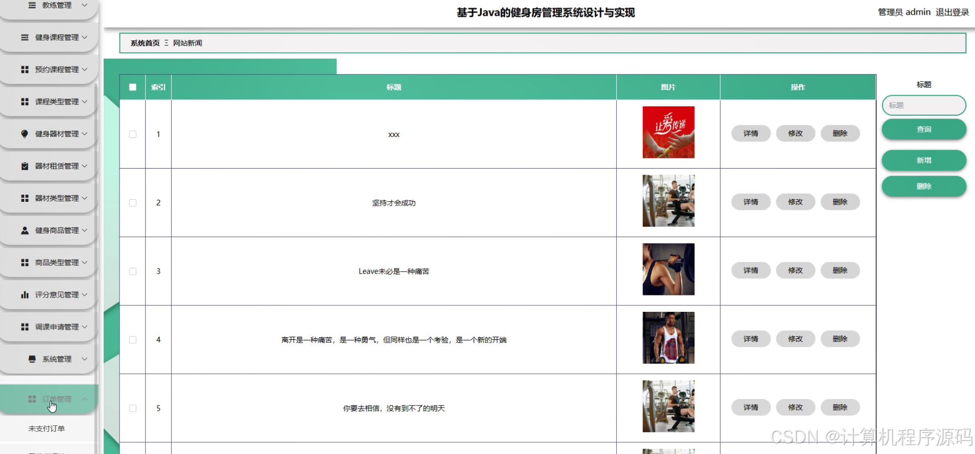Click the title text 坚持才会成功

coord(394,203)
